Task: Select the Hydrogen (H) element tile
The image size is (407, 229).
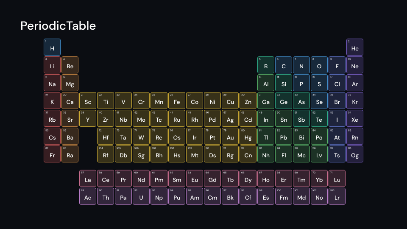Action: [52, 47]
